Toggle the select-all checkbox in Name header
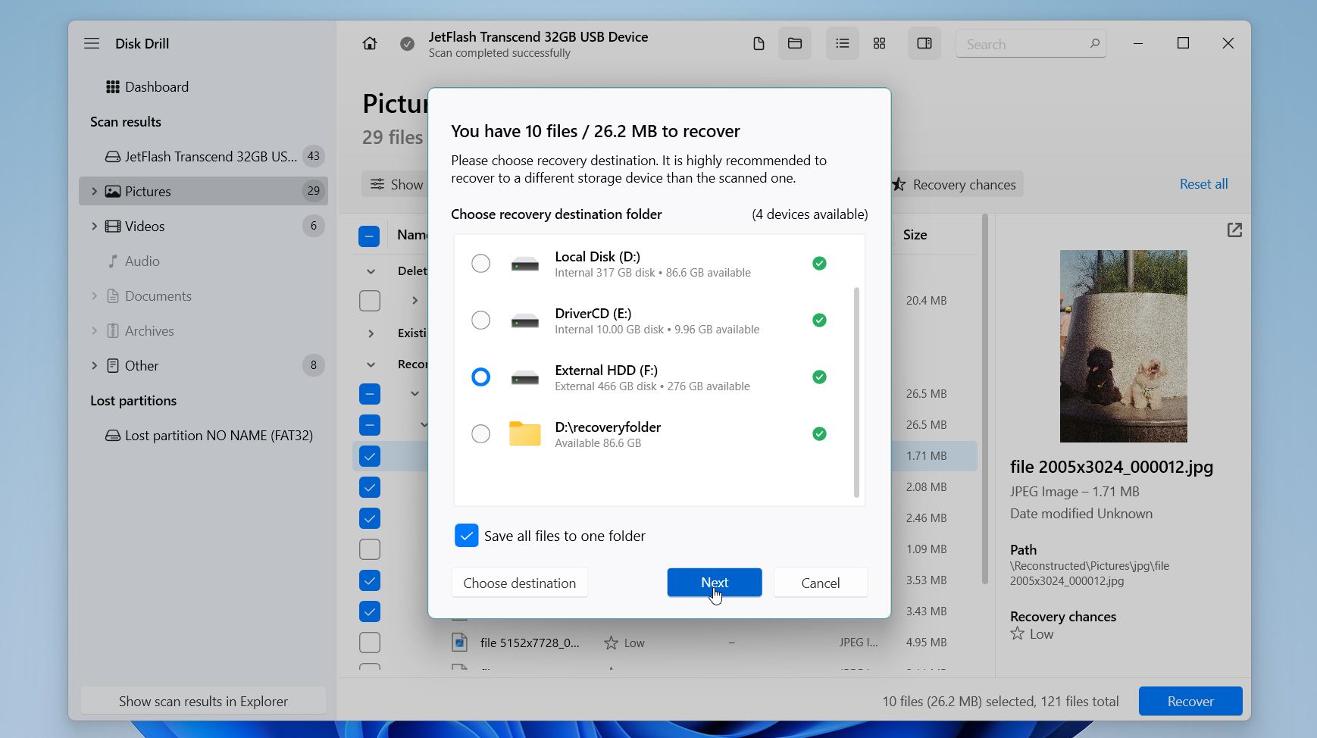The image size is (1317, 738). (x=369, y=236)
